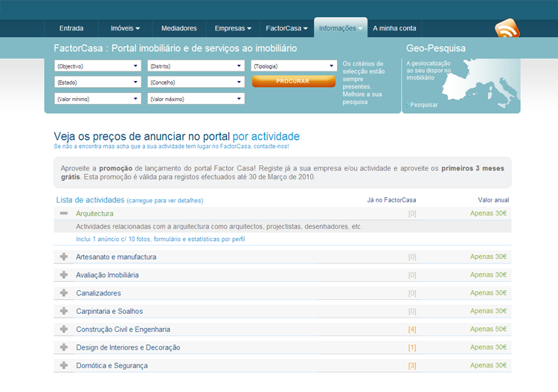
Task: Click the [0] count for Canalizadores
Action: tap(412, 293)
